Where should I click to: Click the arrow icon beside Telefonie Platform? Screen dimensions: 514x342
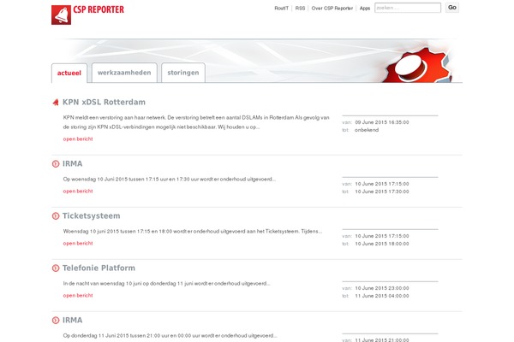pos(56,268)
